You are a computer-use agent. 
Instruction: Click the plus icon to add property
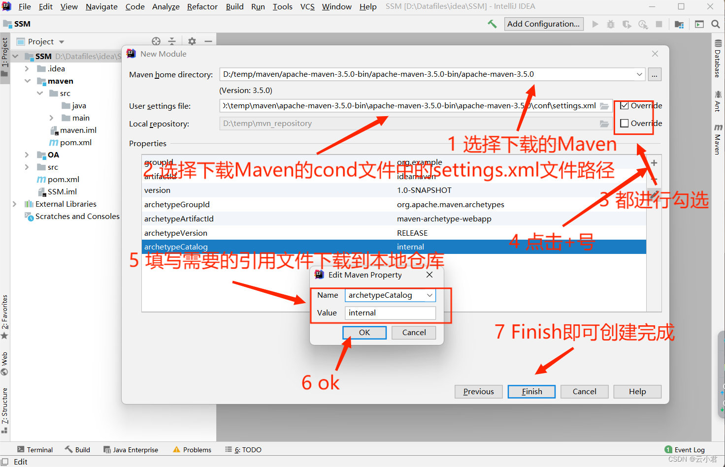[x=654, y=163]
